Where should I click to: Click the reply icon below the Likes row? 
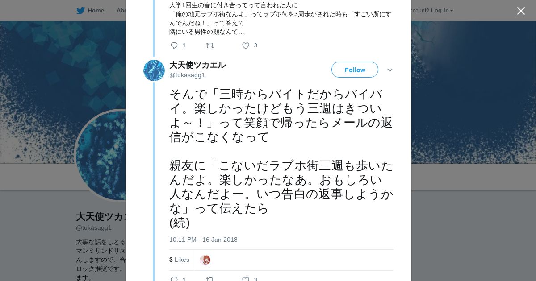174,279
